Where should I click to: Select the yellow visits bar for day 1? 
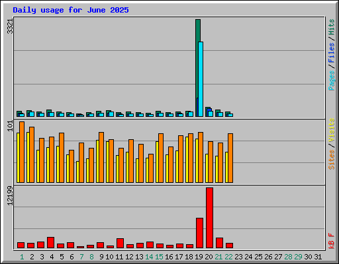tap(18, 158)
